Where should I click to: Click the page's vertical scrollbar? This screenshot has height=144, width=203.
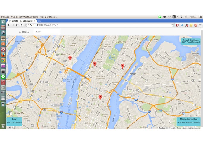pos(202,78)
